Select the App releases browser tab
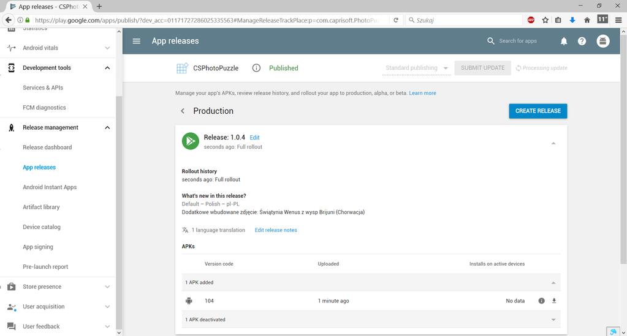The width and height of the screenshot is (627, 336). 48,6
